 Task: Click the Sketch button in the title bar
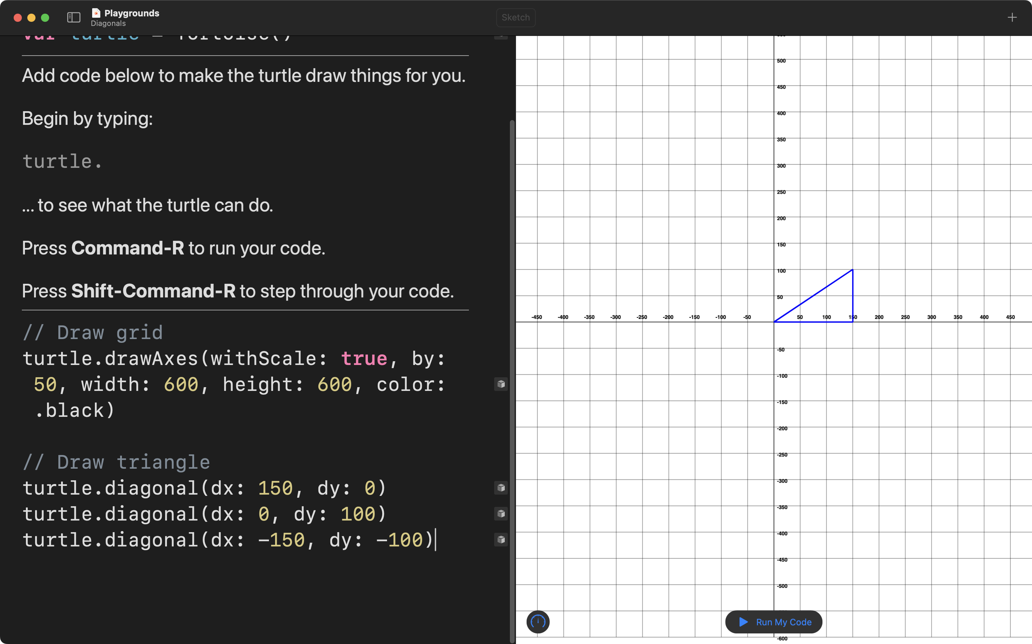coord(516,17)
